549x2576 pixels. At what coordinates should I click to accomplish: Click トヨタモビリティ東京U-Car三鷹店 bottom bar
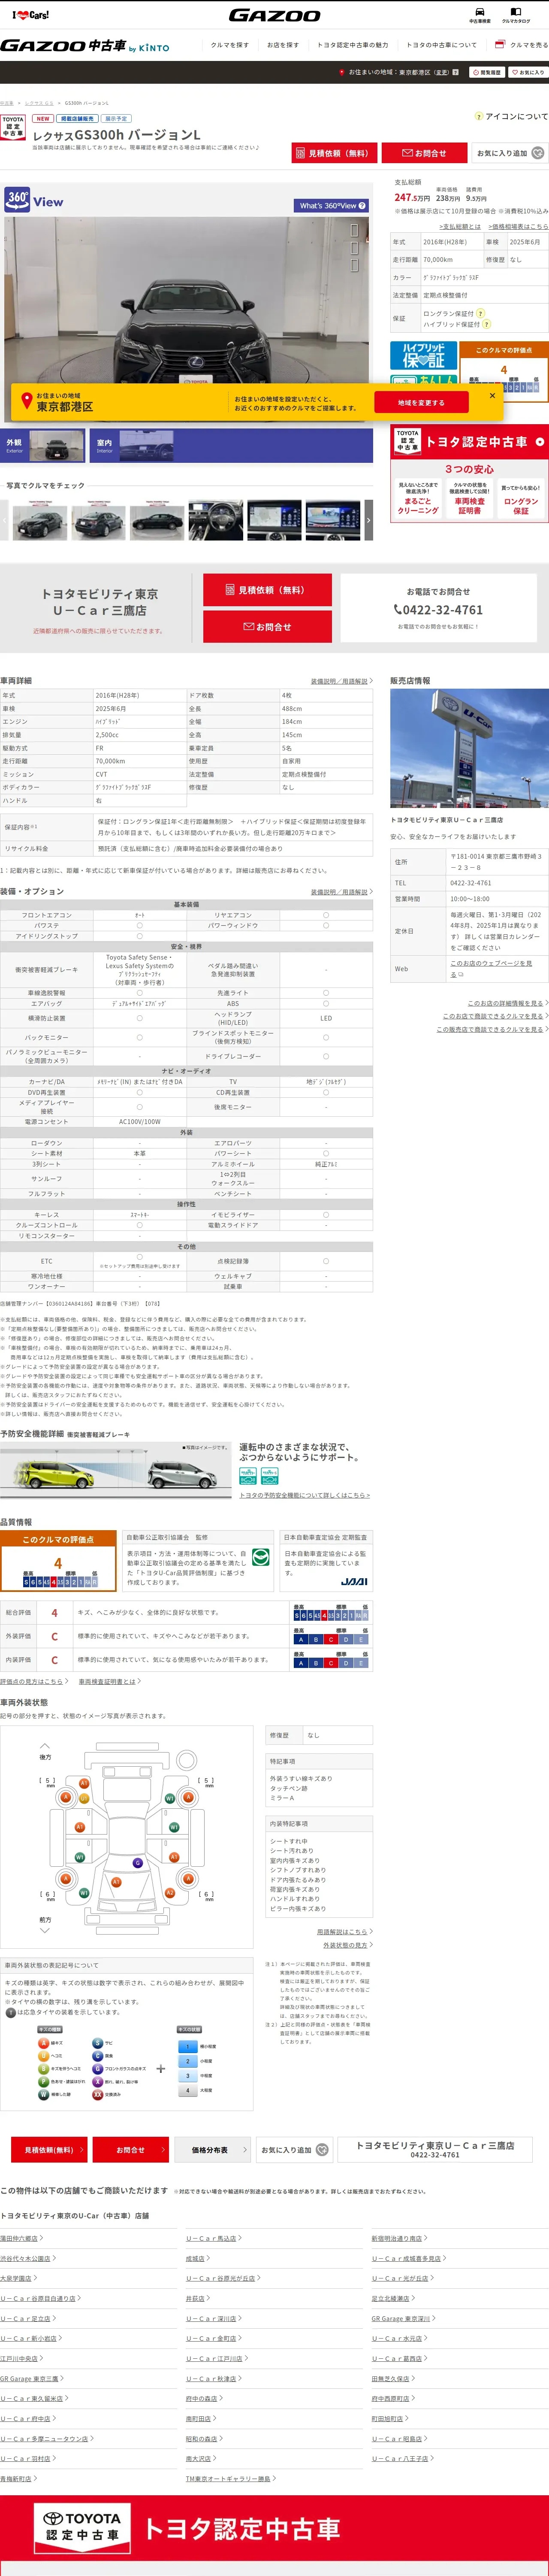point(435,2150)
